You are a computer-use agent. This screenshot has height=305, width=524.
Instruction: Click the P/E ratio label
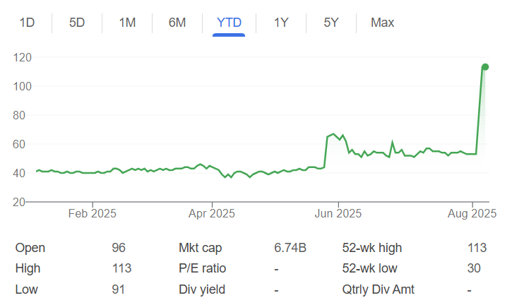[x=203, y=268]
